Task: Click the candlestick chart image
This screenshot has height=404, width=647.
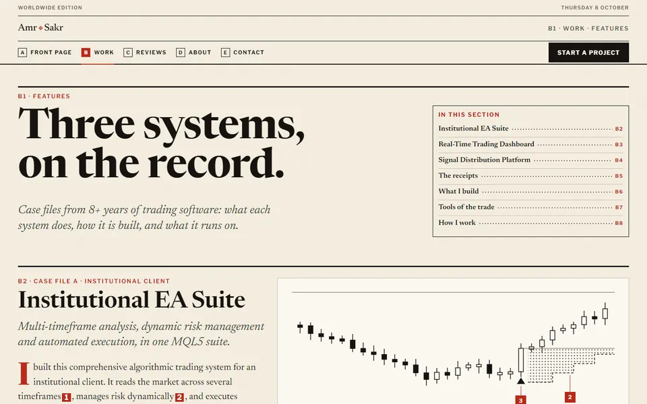Action: tap(453, 341)
